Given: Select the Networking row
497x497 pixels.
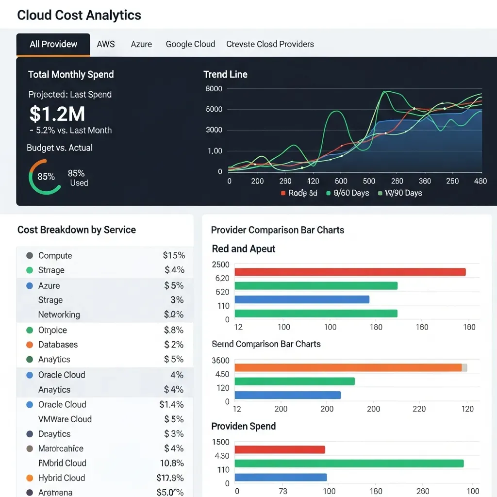Looking at the screenshot, I should point(105,315).
